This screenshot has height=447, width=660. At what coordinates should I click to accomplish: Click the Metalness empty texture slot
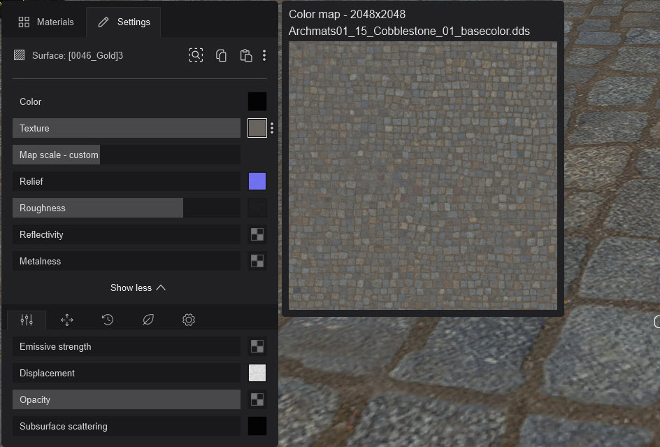(x=257, y=261)
